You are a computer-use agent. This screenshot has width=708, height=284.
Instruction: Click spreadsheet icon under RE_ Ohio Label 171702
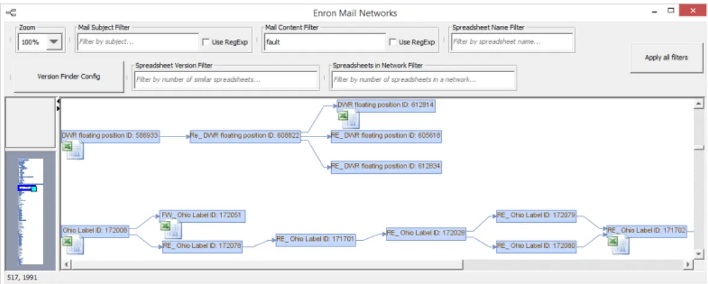click(618, 244)
